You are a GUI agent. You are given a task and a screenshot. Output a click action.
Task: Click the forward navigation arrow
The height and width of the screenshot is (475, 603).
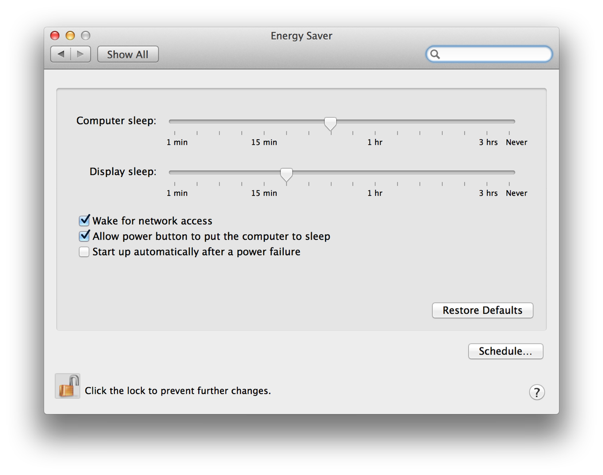[x=81, y=54]
